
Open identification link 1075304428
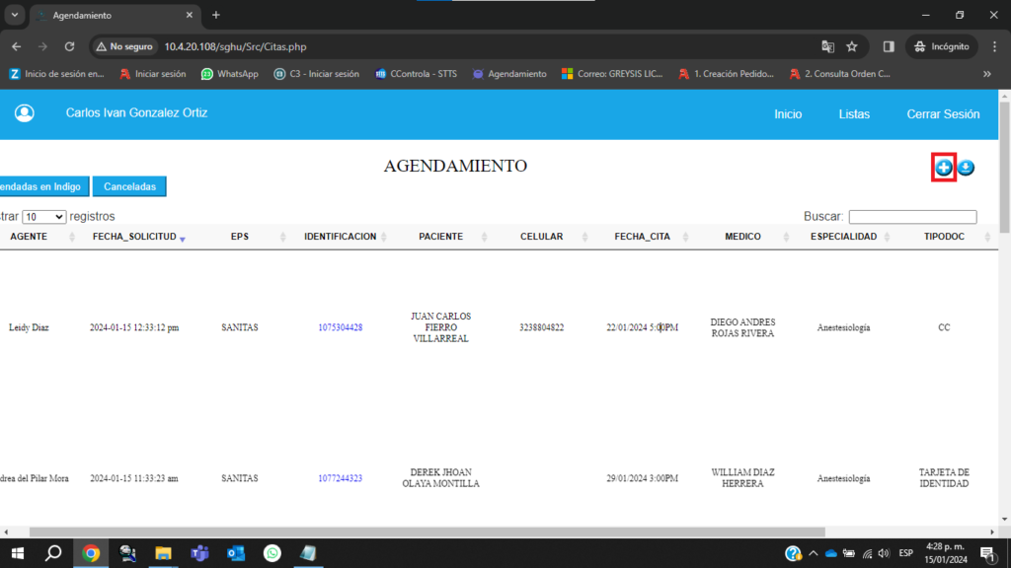click(340, 327)
